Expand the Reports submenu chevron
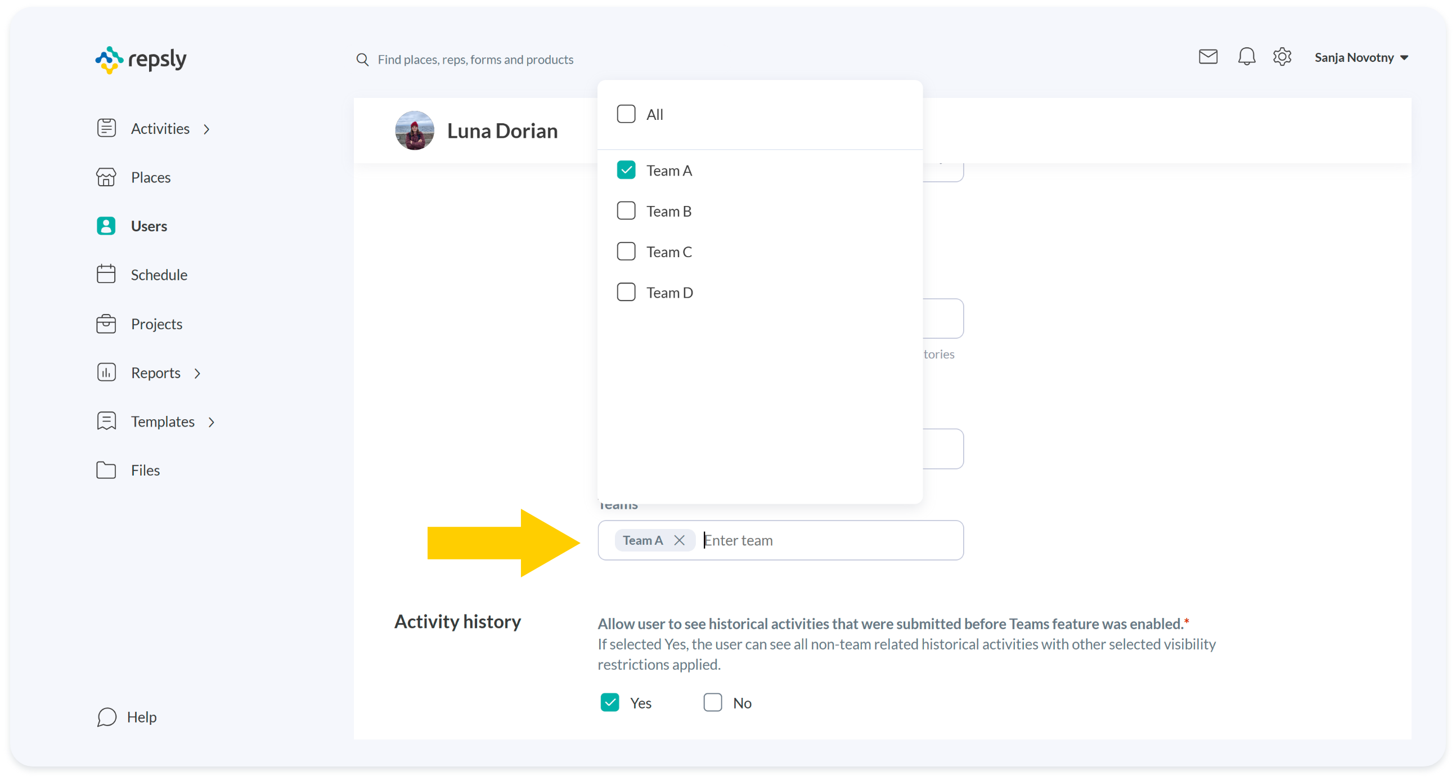 tap(197, 374)
